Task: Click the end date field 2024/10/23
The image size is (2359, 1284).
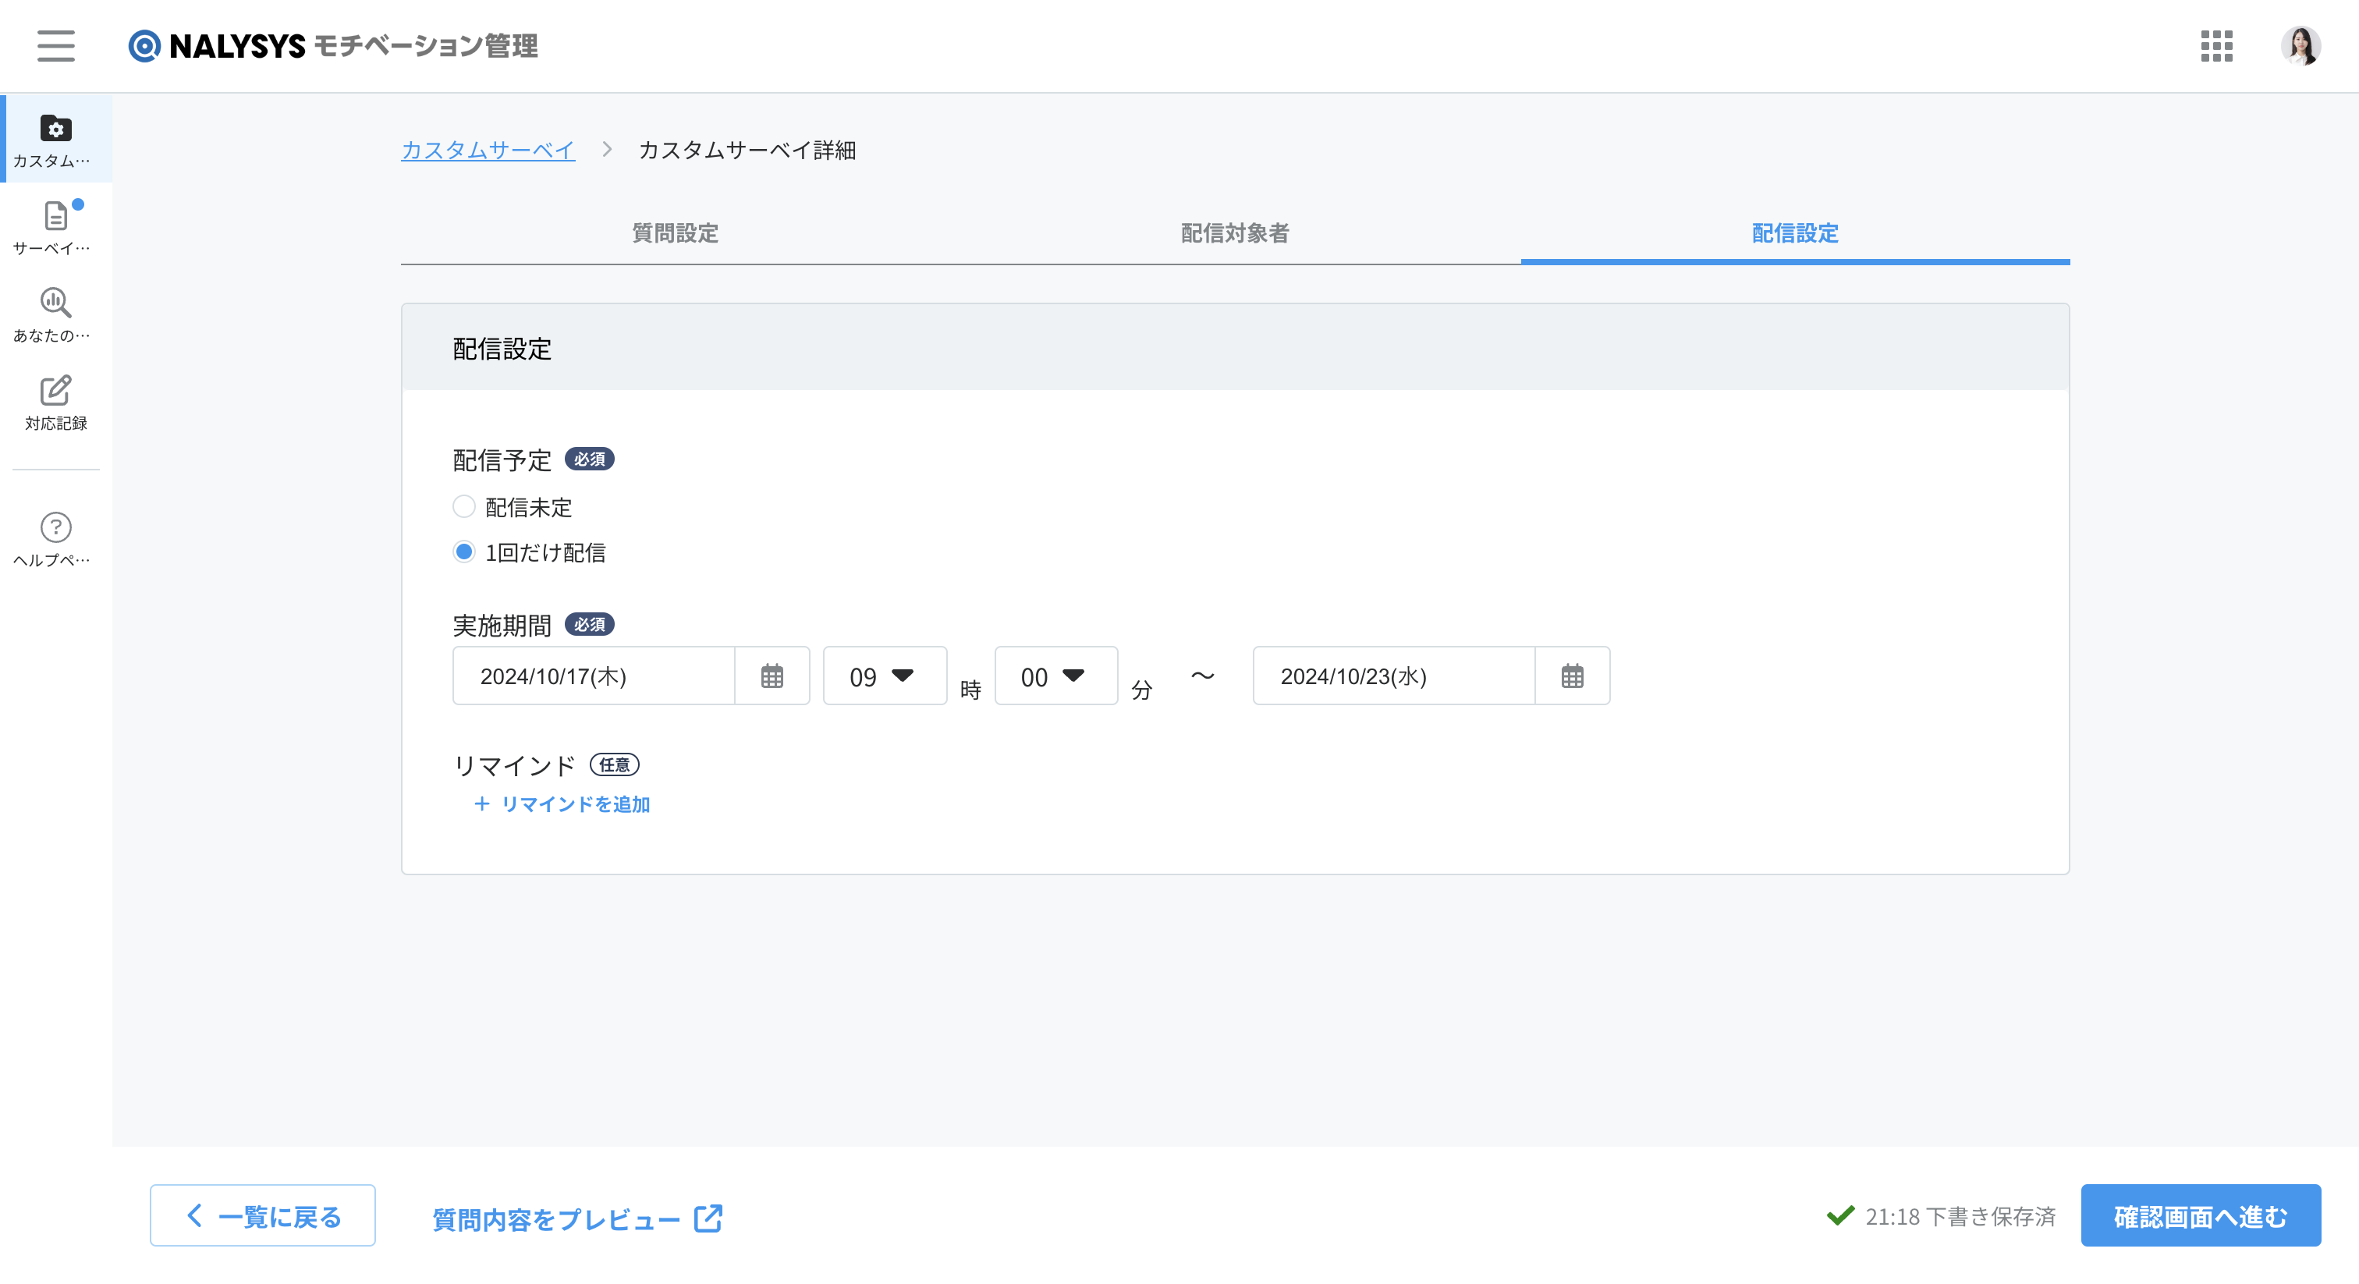Action: (1394, 676)
